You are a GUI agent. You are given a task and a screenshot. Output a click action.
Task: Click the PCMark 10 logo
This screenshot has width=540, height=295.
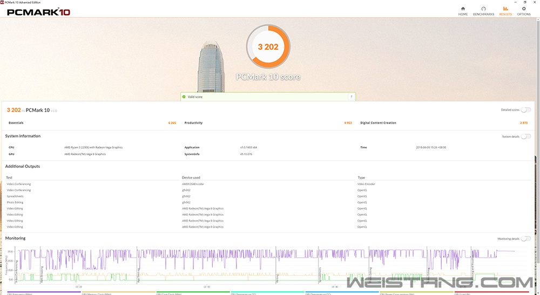38,12
